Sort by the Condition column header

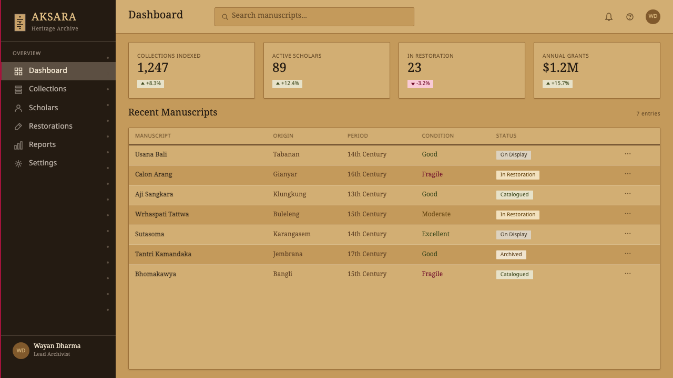437,136
